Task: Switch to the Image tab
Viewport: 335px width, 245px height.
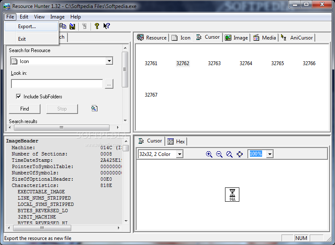Action: pos(236,38)
